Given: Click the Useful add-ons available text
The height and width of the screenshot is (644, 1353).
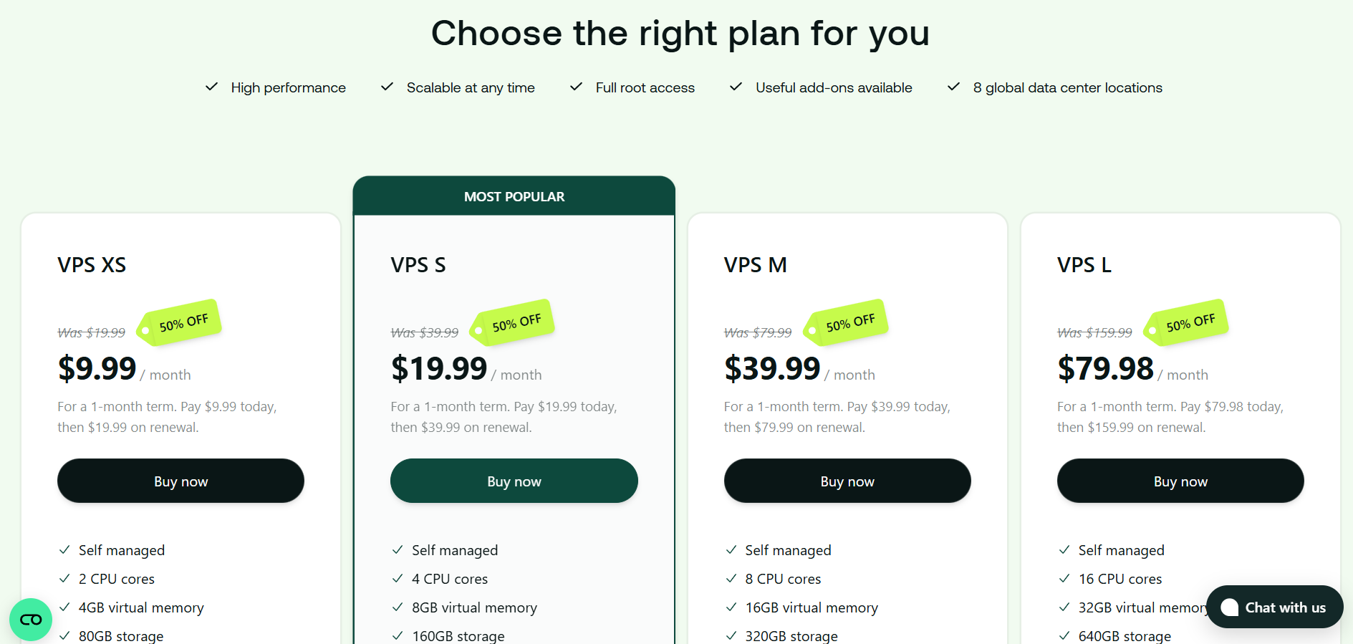Looking at the screenshot, I should [834, 87].
